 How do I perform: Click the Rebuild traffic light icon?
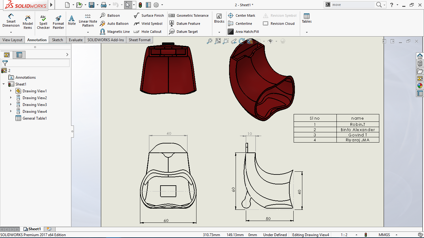[140, 5]
